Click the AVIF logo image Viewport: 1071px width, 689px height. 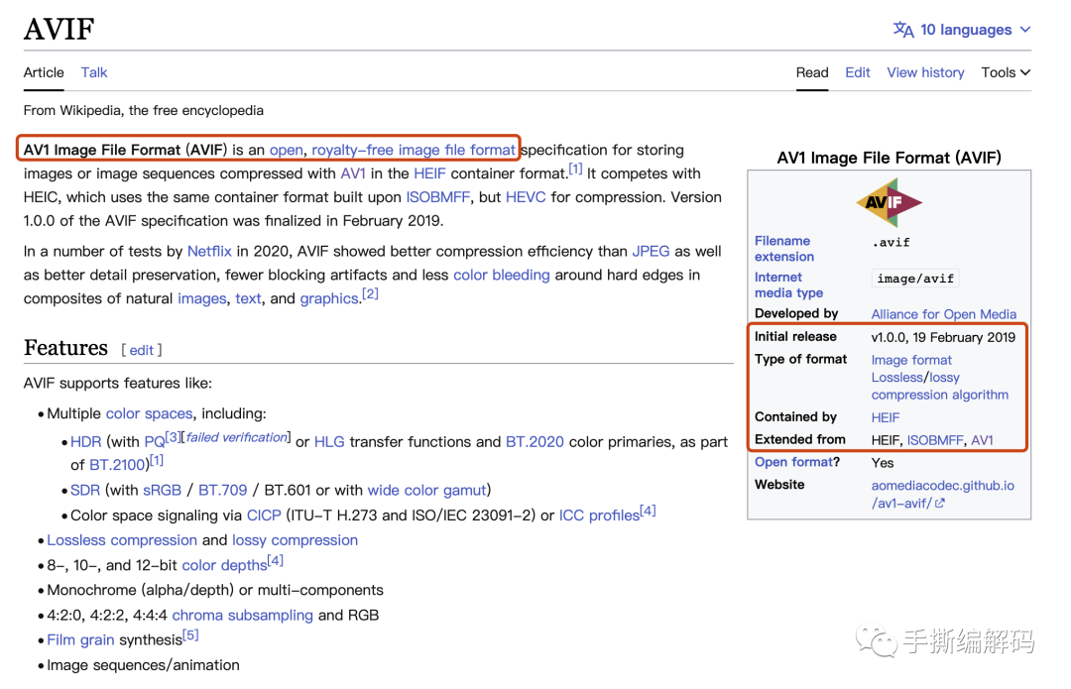click(889, 202)
